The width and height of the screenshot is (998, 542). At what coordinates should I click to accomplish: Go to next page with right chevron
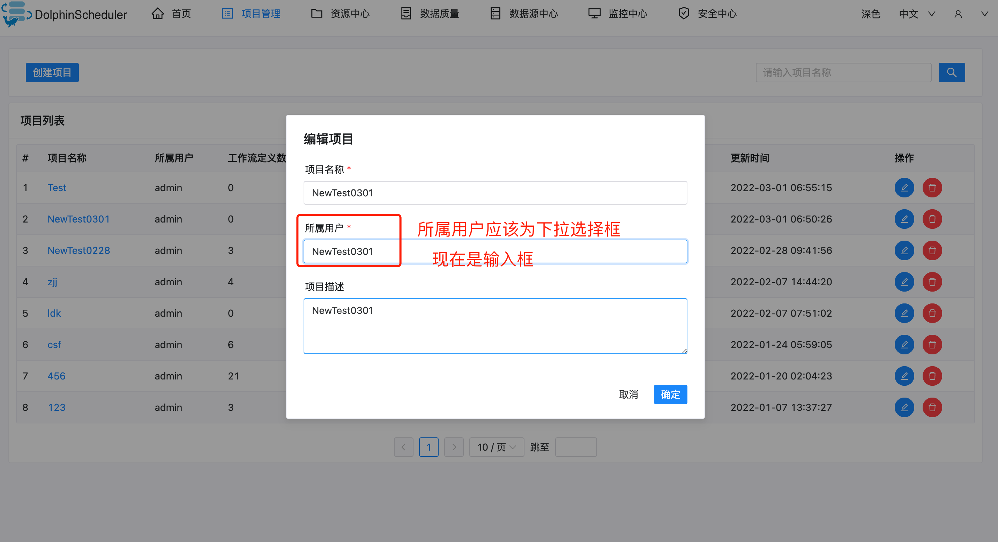(x=454, y=447)
